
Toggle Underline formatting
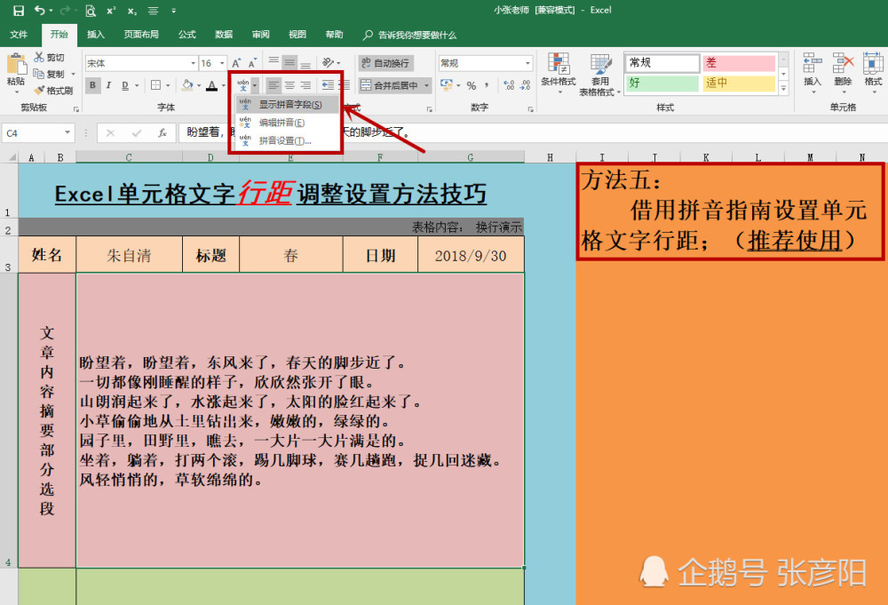point(124,85)
